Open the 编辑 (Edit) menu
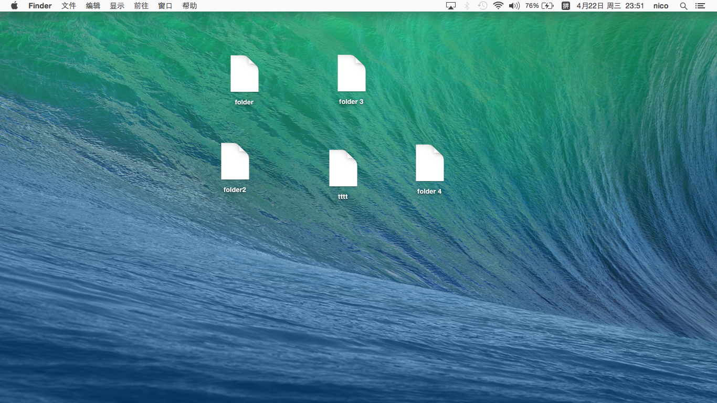The image size is (717, 403). [93, 6]
